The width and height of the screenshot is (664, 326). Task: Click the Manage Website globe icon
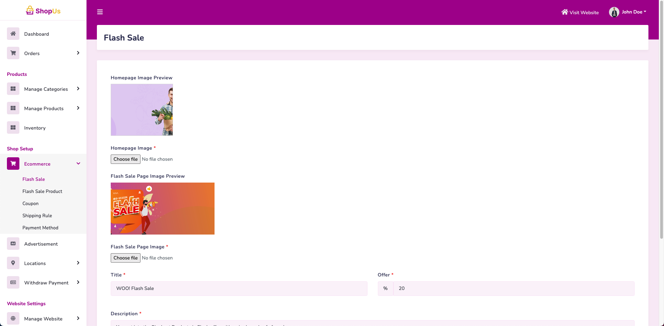pos(13,318)
